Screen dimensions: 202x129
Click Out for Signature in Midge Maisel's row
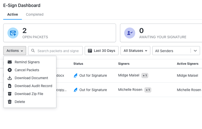[93, 76]
